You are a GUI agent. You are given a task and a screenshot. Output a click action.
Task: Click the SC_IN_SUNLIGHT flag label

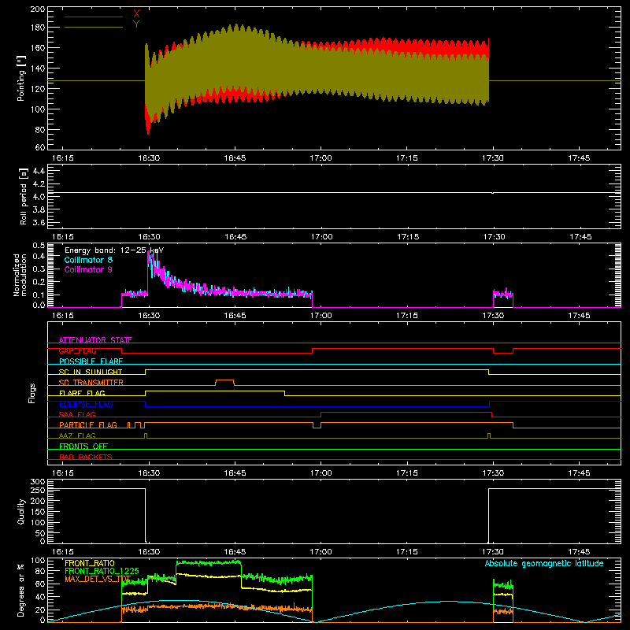click(91, 372)
